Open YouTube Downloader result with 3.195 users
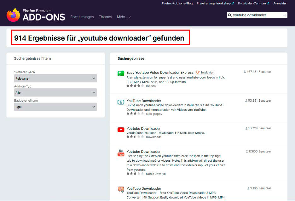 144,188
